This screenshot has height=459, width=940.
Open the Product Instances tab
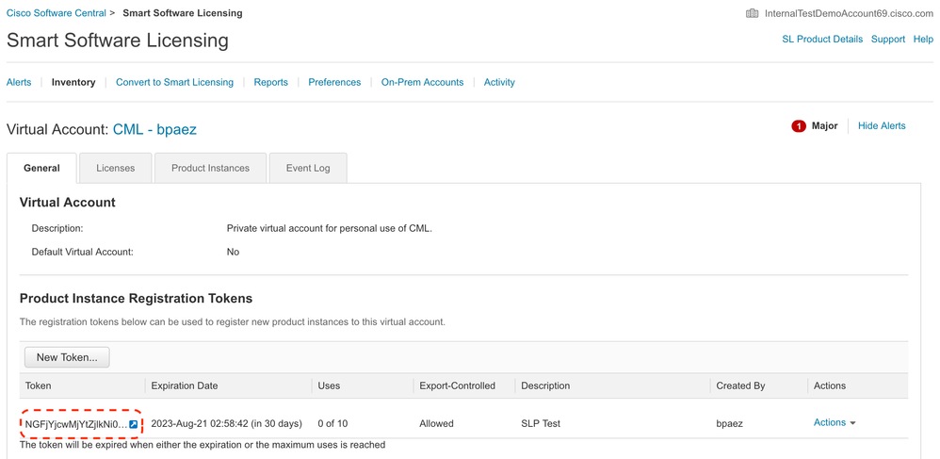[210, 168]
